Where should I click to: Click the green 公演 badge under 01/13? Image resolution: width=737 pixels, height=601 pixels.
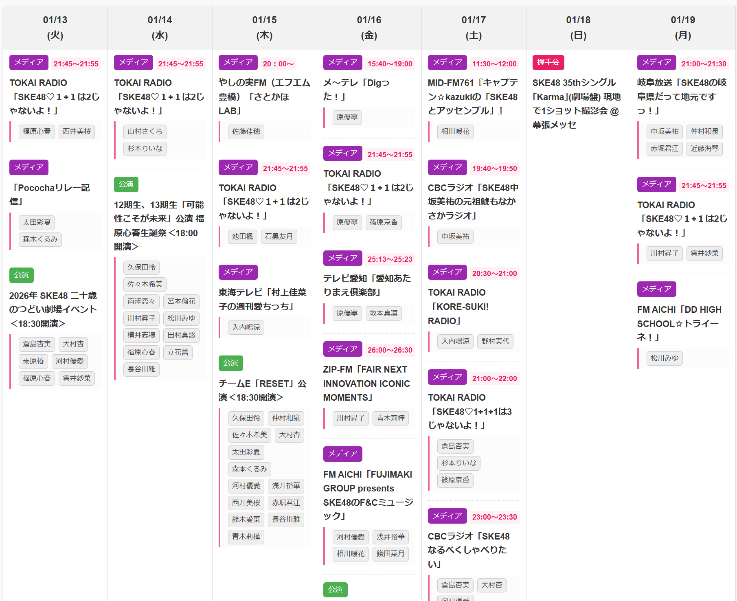pyautogui.click(x=22, y=275)
